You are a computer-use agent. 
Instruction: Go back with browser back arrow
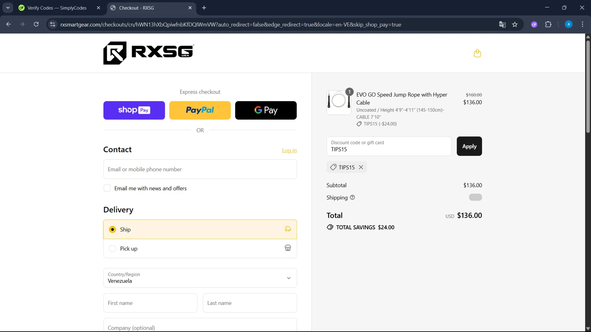9,24
